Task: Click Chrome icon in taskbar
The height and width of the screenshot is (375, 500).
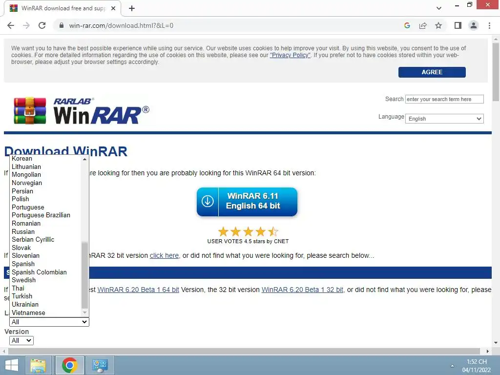Action: coord(69,365)
